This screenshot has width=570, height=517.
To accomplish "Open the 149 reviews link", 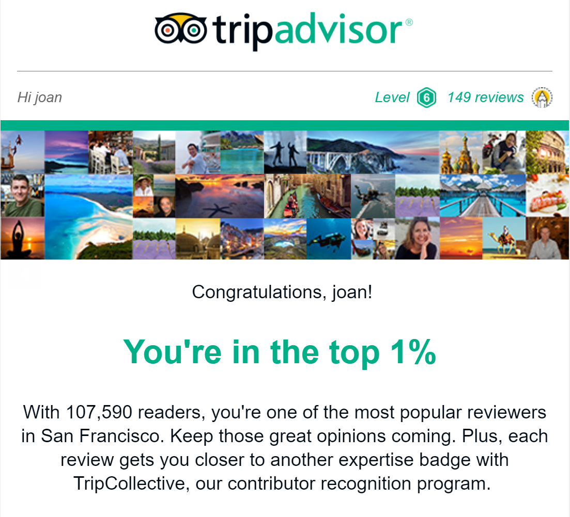I will point(485,98).
